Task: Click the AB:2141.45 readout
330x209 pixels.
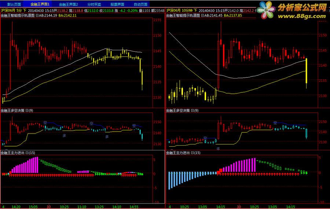Action: 213,15
